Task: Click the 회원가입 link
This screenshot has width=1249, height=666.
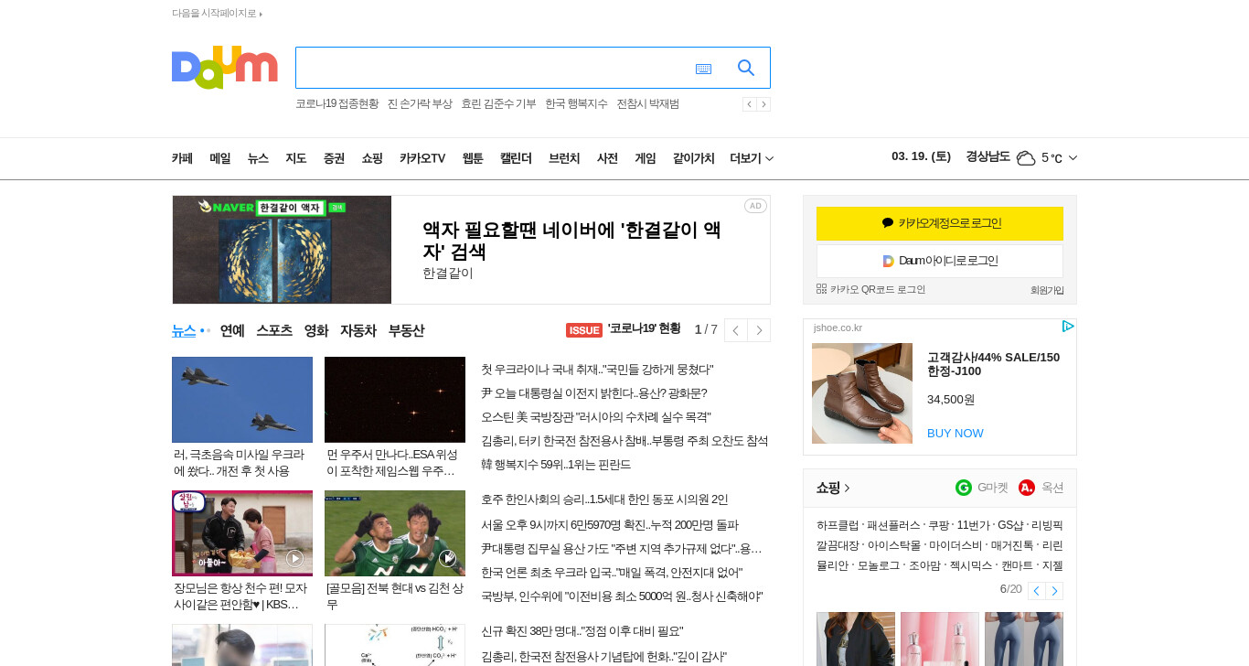Action: click(x=1047, y=290)
